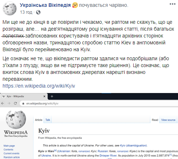The height and width of the screenshot is (159, 178).
Task: Select the Read tab
Action: [155, 120]
